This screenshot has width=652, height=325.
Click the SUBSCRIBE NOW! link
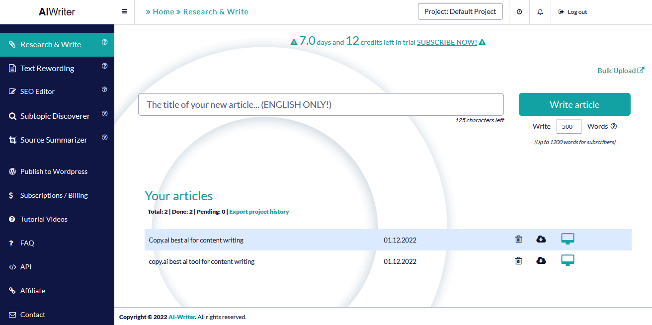tap(447, 42)
